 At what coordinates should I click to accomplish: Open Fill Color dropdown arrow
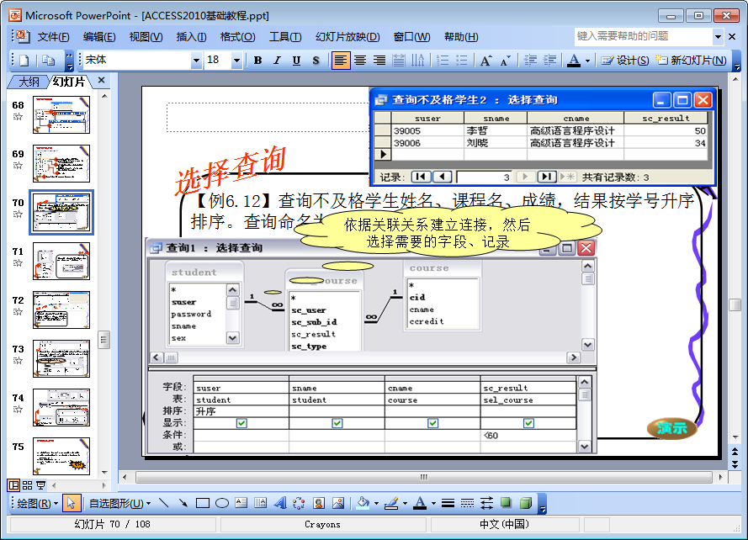coord(376,503)
